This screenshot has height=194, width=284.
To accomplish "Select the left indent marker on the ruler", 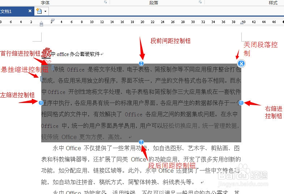I will 42,24.
